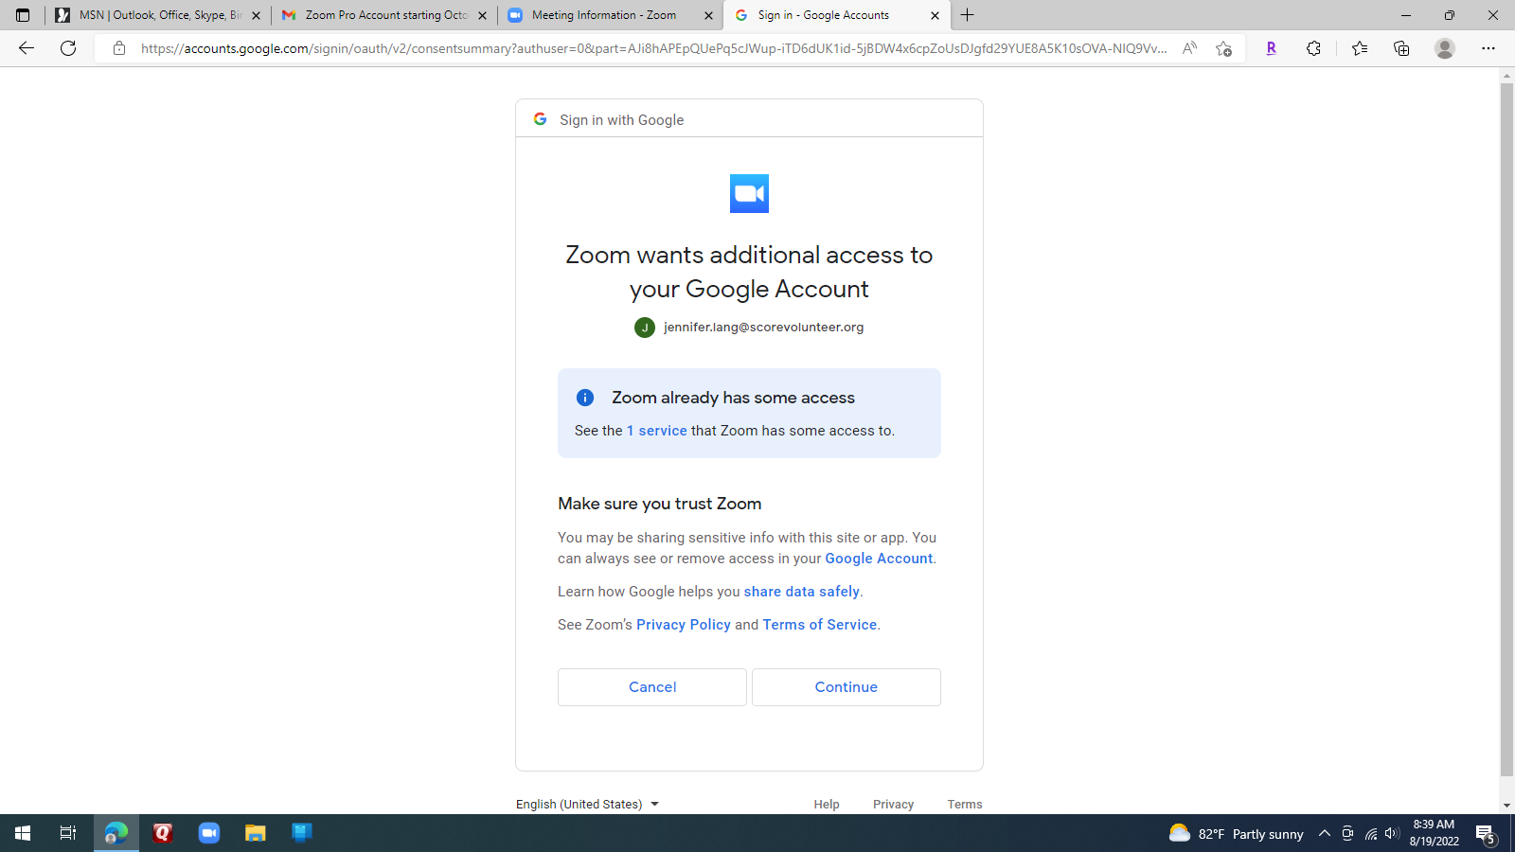Open Zoom's Privacy Policy link

coord(684,625)
